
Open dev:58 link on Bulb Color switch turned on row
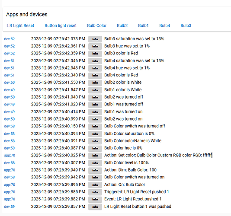click(10, 177)
